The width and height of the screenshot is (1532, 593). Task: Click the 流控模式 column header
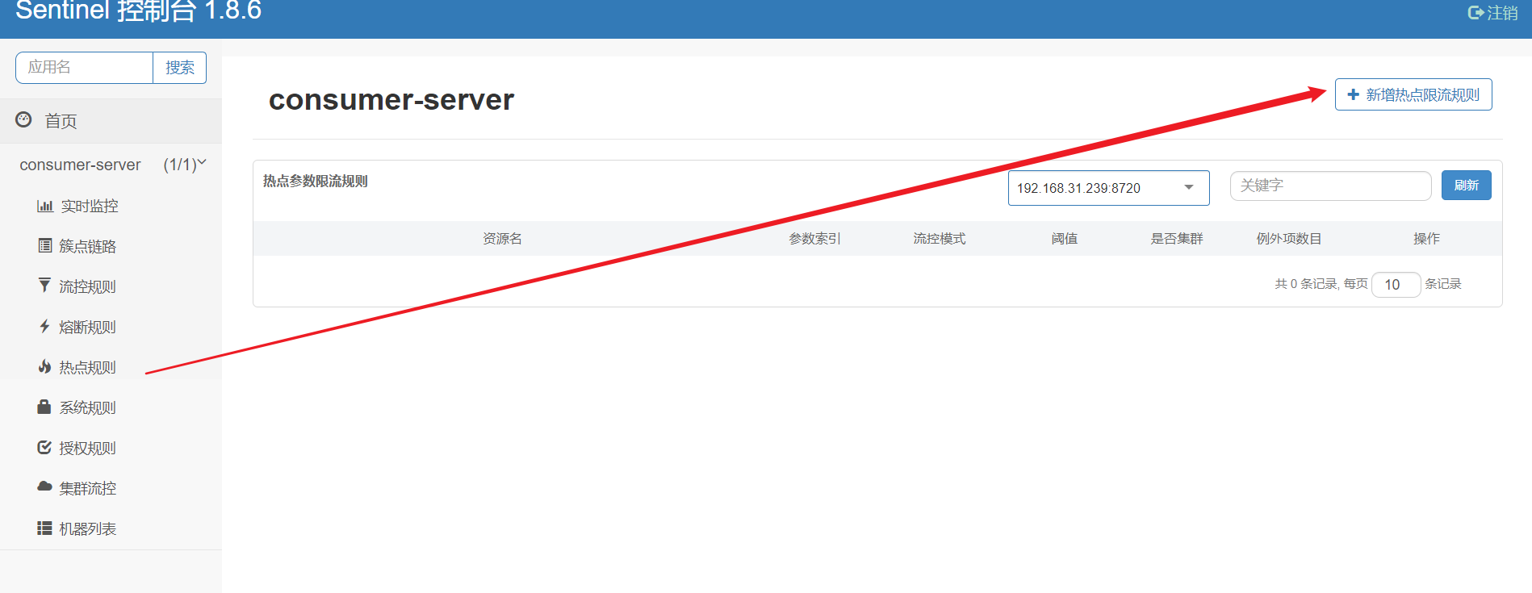click(x=939, y=239)
